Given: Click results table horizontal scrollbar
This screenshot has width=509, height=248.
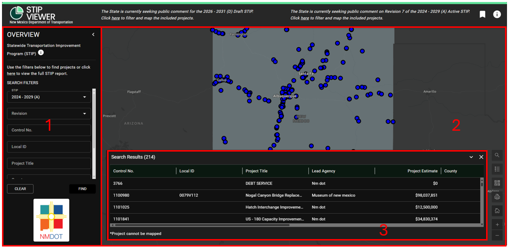Looking at the screenshot, I should tap(201, 225).
